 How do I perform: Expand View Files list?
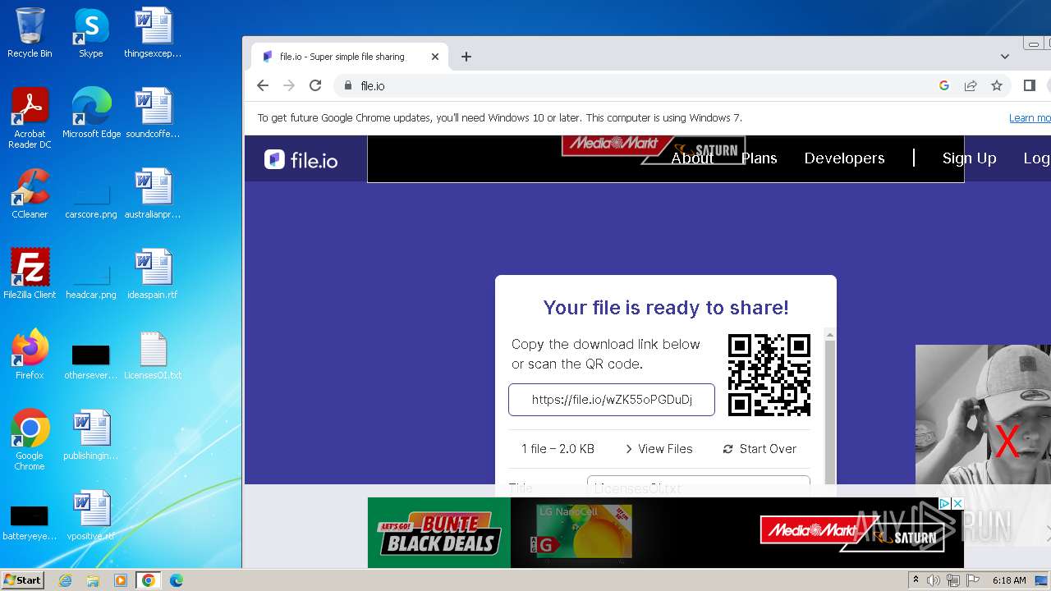point(659,449)
